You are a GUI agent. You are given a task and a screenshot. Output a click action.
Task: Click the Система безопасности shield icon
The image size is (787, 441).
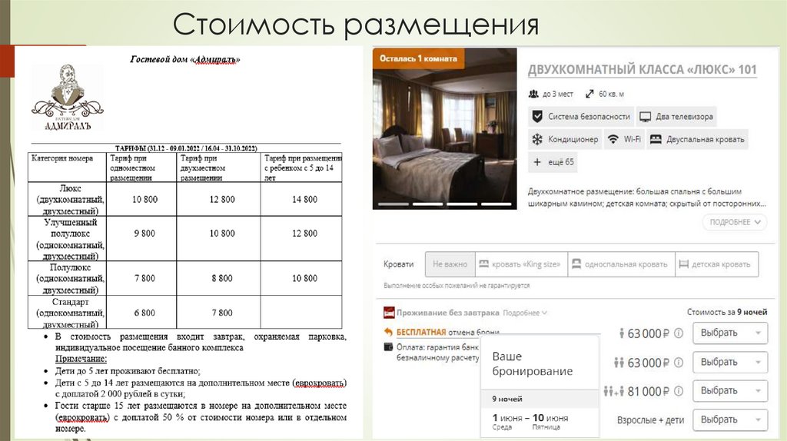[537, 116]
